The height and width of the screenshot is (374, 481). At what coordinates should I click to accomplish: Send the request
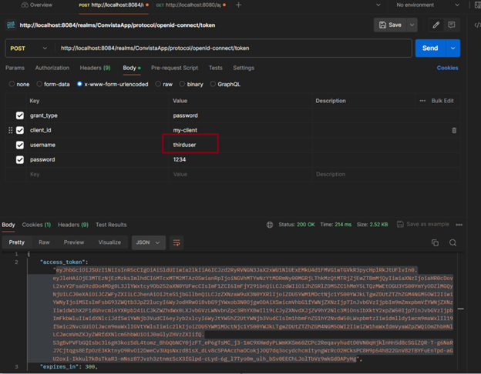(430, 48)
